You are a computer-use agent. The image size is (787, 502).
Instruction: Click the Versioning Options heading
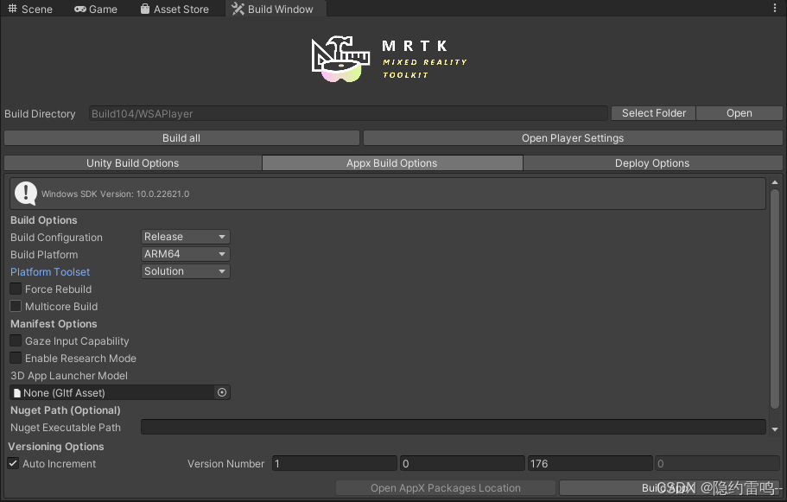coord(55,447)
